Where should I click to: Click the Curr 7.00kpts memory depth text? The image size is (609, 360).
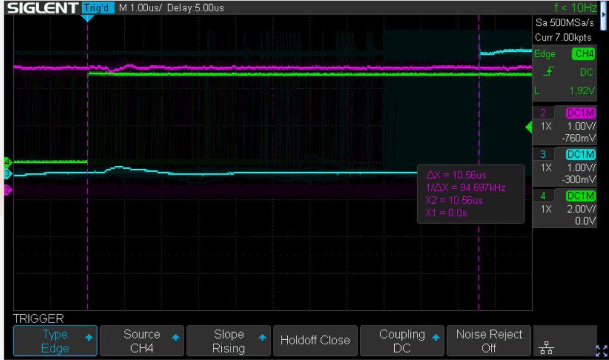coord(563,38)
